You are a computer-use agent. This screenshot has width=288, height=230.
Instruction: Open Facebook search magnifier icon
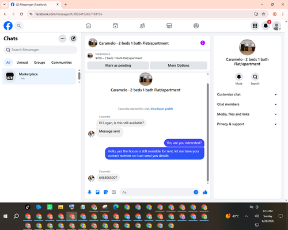coord(19,26)
